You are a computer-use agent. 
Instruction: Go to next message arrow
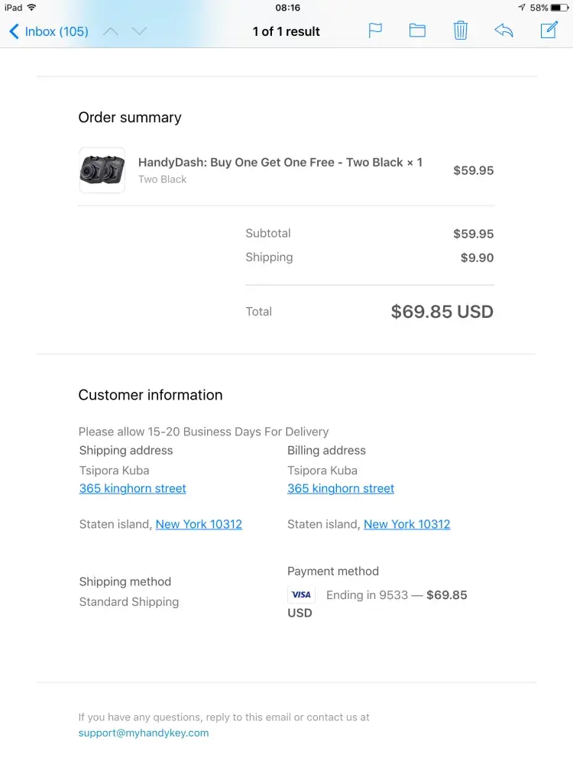pos(138,31)
